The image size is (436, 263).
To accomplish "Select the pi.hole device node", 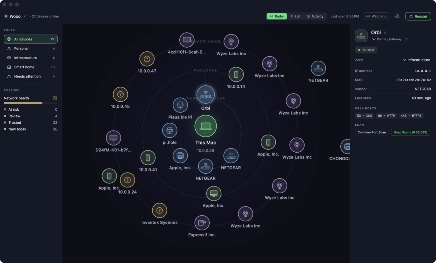I will click(x=170, y=131).
